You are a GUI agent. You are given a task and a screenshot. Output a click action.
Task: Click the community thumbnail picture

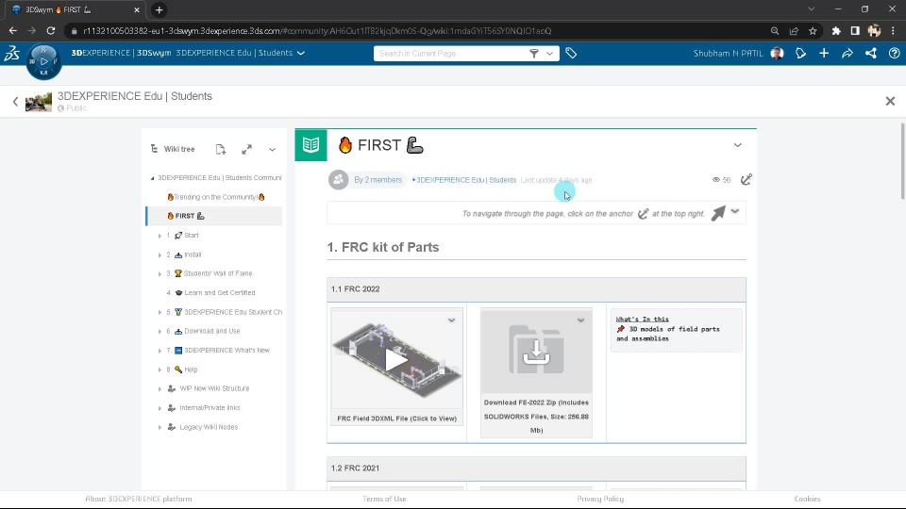[39, 102]
